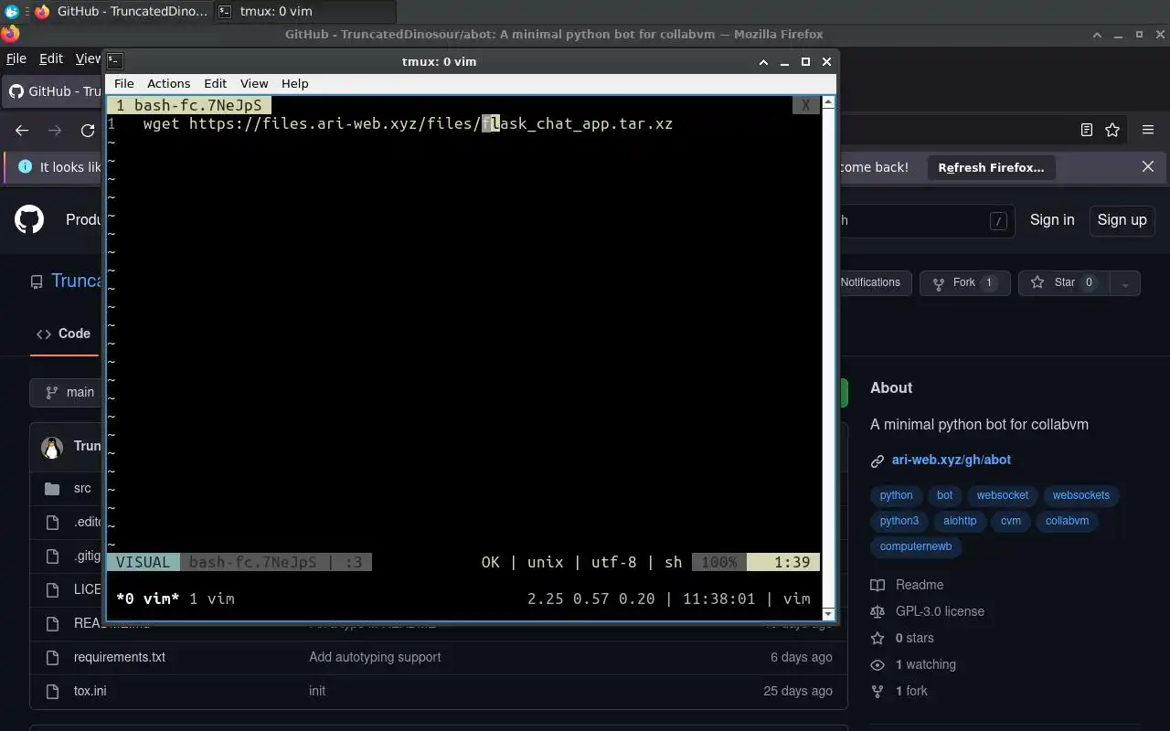This screenshot has height=731, width=1170.
Task: Open the desktop application menu icon in the taskbar
Action: click(x=11, y=11)
